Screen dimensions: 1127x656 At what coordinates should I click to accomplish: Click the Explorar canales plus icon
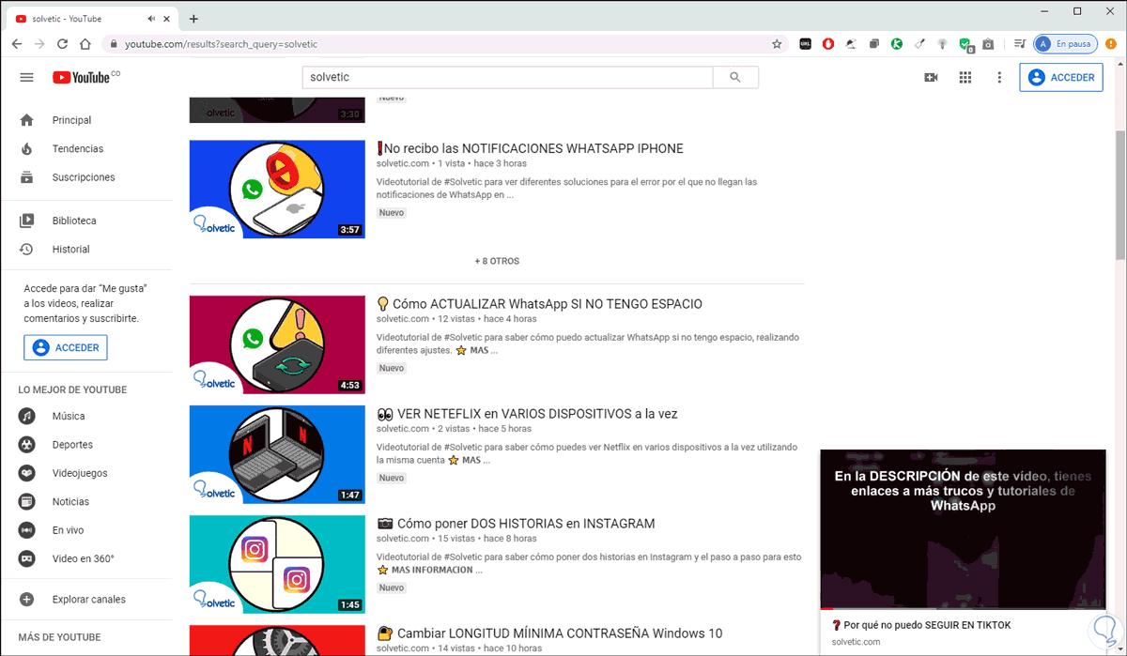tap(26, 600)
